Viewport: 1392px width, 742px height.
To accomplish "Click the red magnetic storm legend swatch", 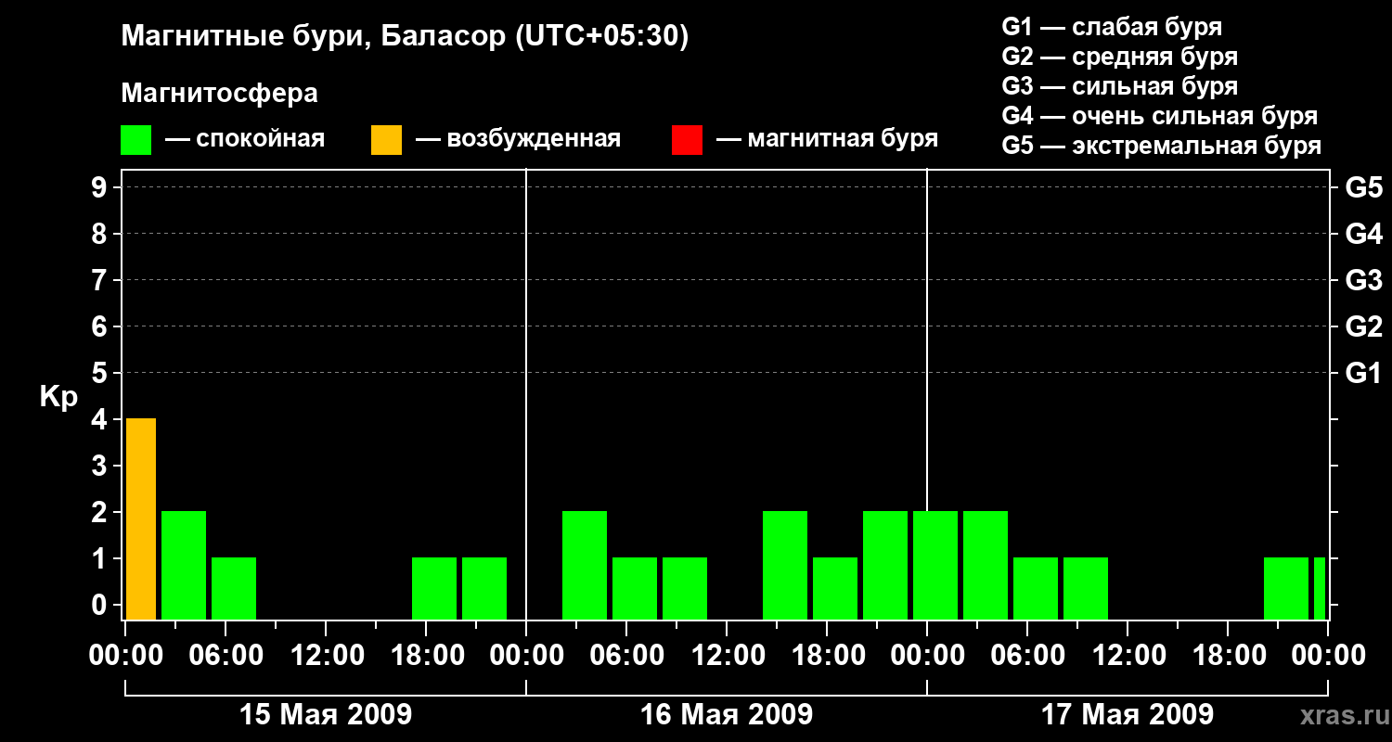I will pos(687,140).
